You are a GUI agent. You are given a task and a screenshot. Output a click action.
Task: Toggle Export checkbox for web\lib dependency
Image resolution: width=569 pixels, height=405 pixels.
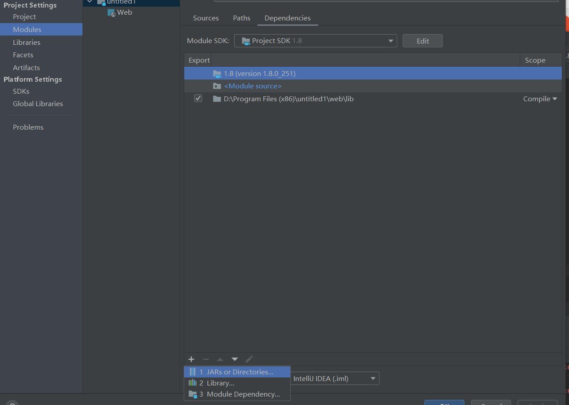198,99
